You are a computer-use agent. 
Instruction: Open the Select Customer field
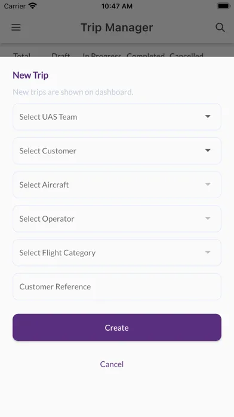pyautogui.click(x=117, y=151)
